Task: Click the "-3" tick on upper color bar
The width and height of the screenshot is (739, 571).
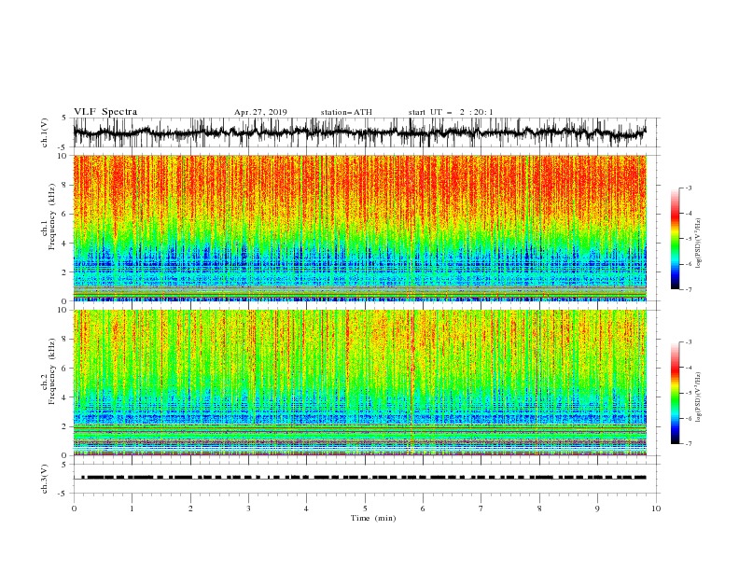Action: (688, 188)
